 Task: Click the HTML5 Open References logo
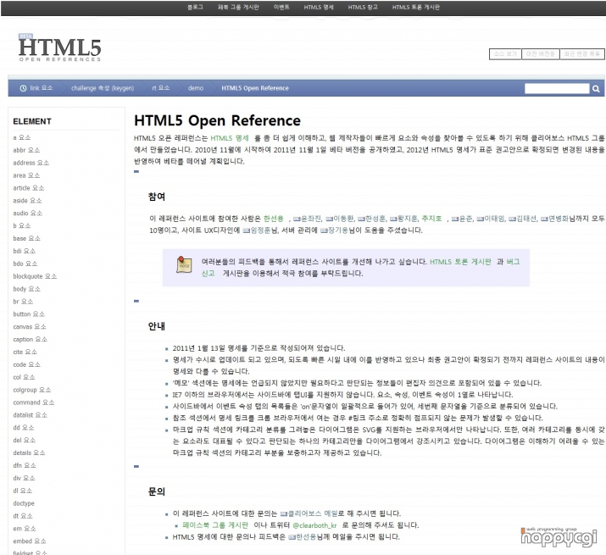coord(59,48)
